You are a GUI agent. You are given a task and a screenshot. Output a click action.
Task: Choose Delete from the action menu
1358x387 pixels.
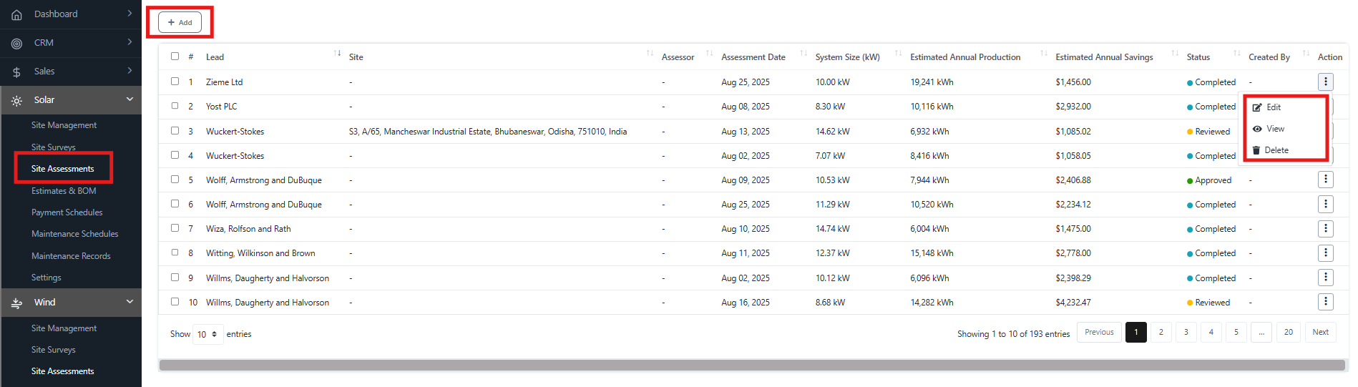(1276, 150)
